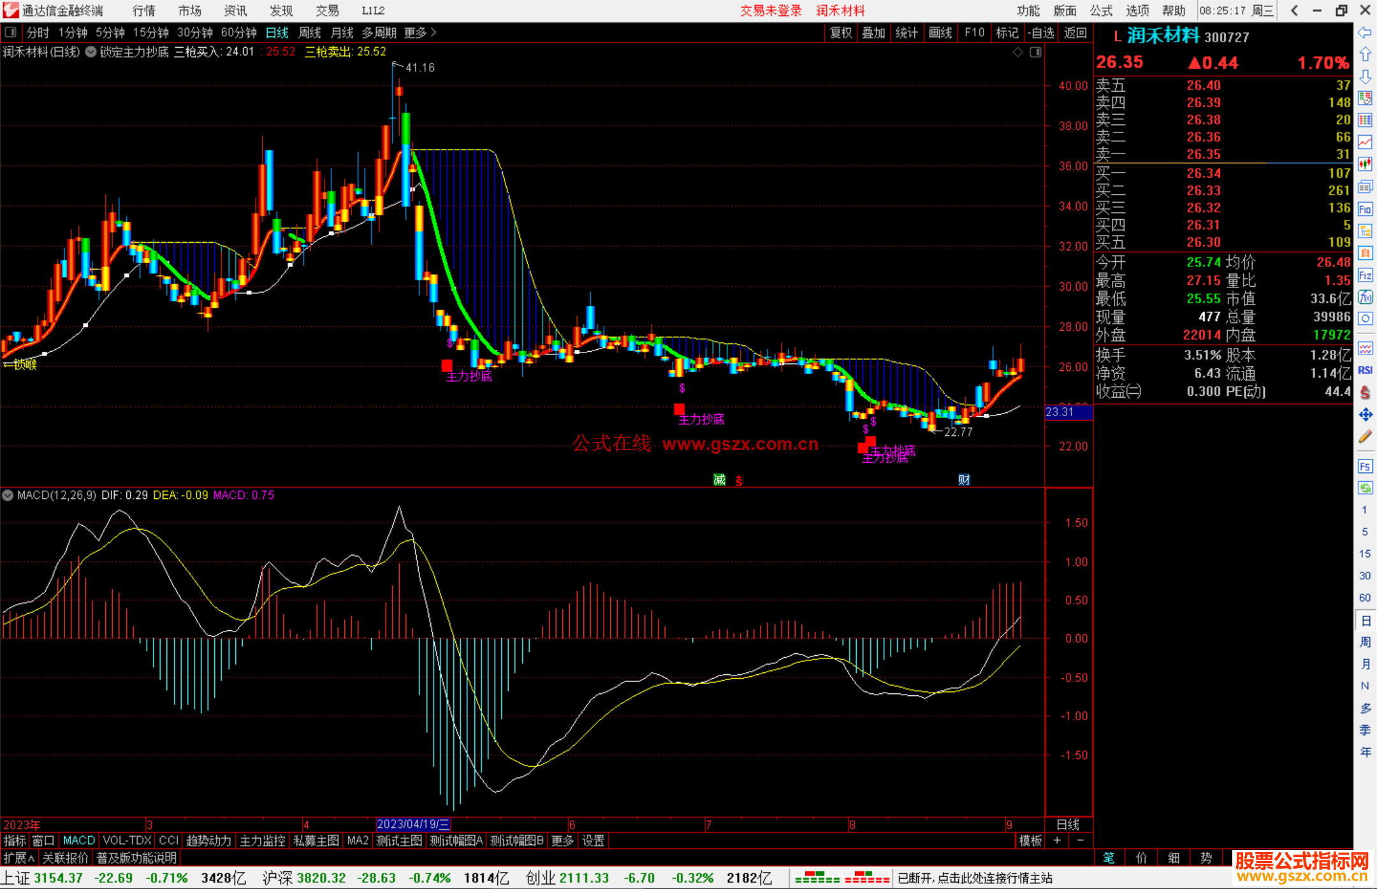Click the candlestick chart sidebar icon
This screenshot has height=889, width=1377.
1365,164
